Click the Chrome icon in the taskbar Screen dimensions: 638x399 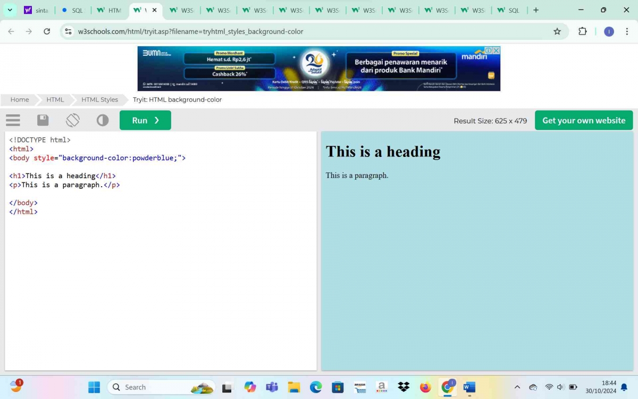tap(447, 387)
